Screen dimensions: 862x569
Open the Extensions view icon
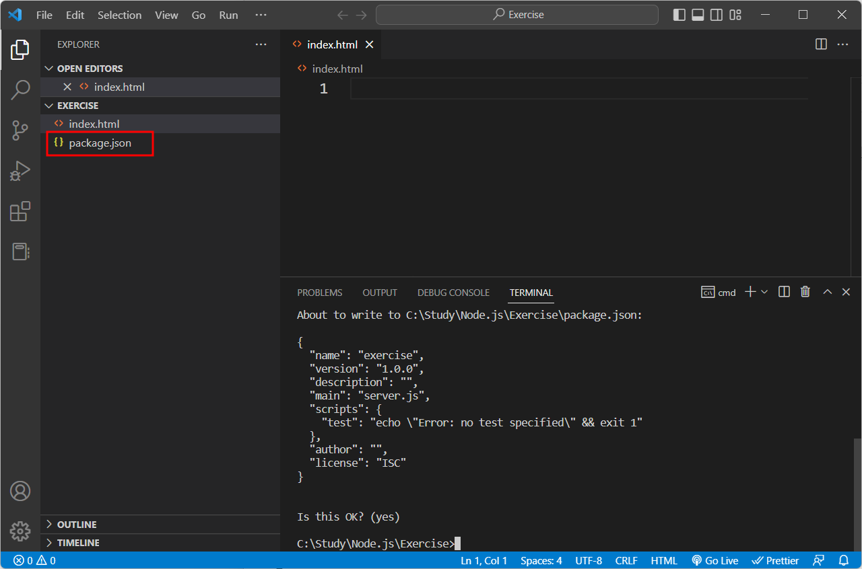point(20,211)
